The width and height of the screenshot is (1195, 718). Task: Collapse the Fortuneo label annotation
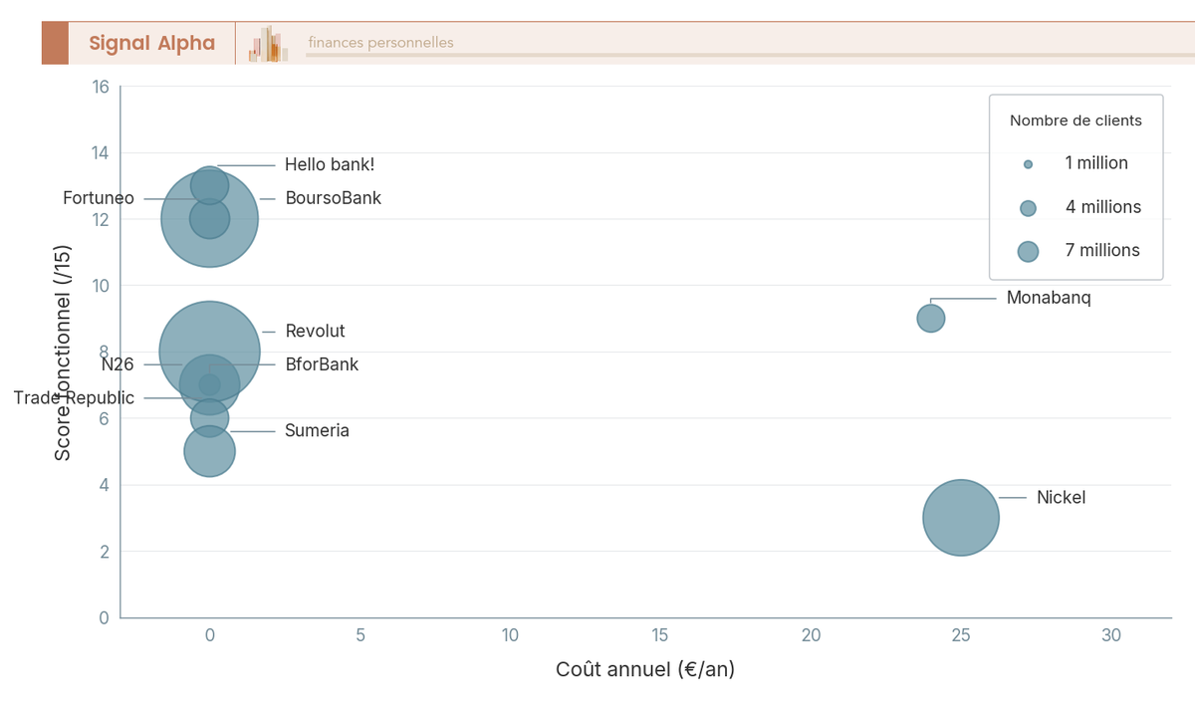[99, 197]
